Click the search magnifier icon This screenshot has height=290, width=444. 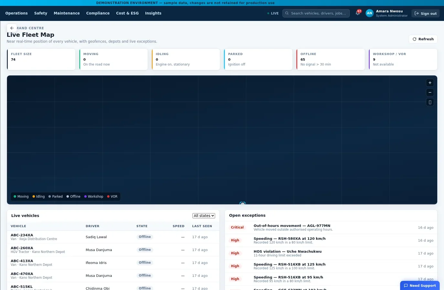point(287,13)
